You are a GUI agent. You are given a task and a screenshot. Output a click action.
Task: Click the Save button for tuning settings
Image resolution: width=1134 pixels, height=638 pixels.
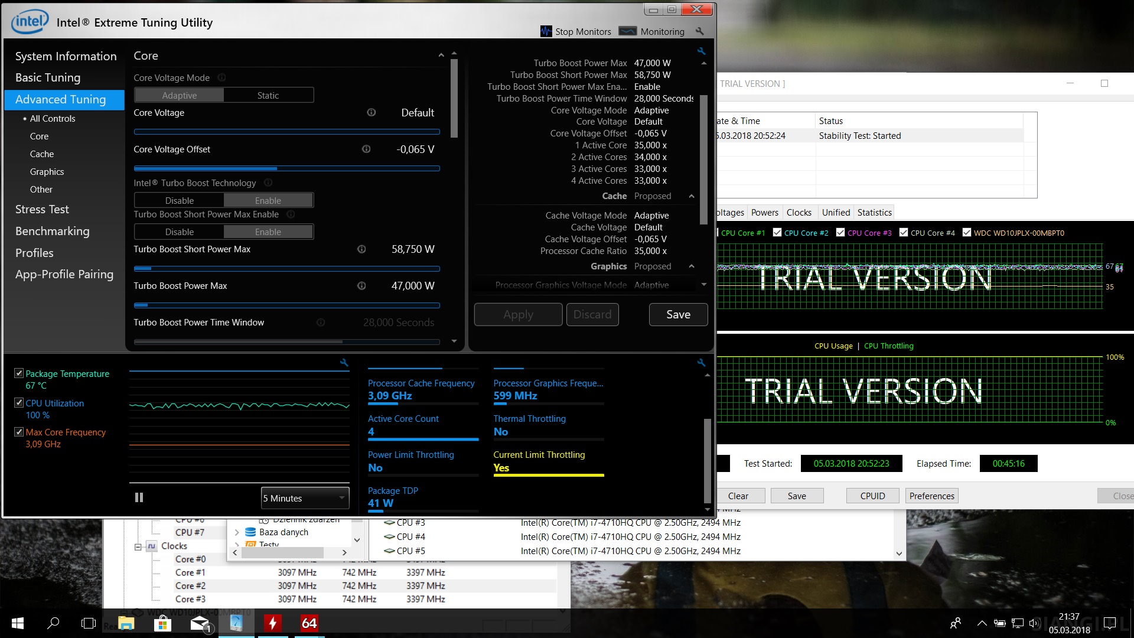(x=678, y=314)
